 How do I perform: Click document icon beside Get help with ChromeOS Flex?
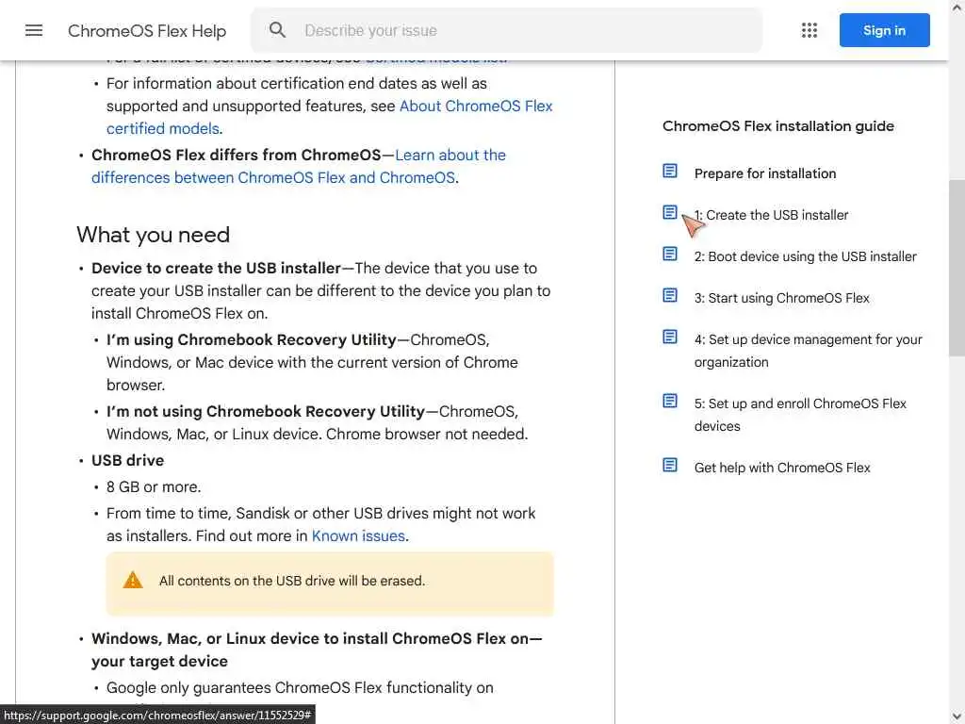pos(670,465)
